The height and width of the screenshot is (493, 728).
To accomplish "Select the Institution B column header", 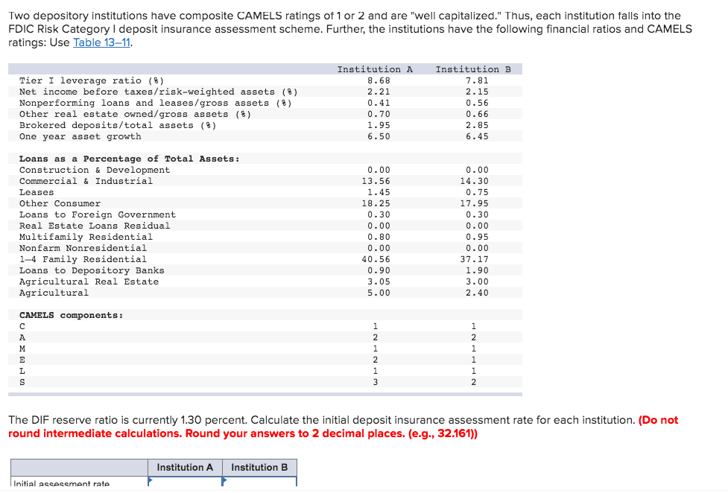I will point(259,468).
